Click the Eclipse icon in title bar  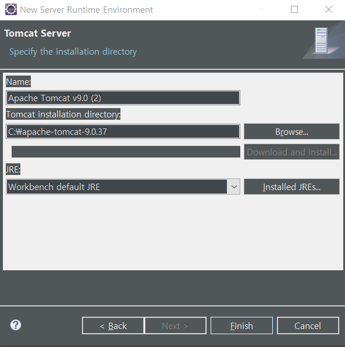tap(11, 9)
